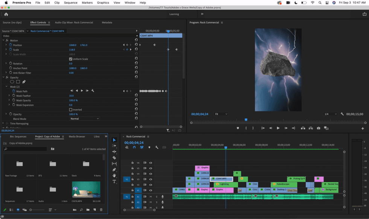The height and width of the screenshot is (219, 369).
Task: Select the Selection arrow tool
Action: [x=114, y=140]
